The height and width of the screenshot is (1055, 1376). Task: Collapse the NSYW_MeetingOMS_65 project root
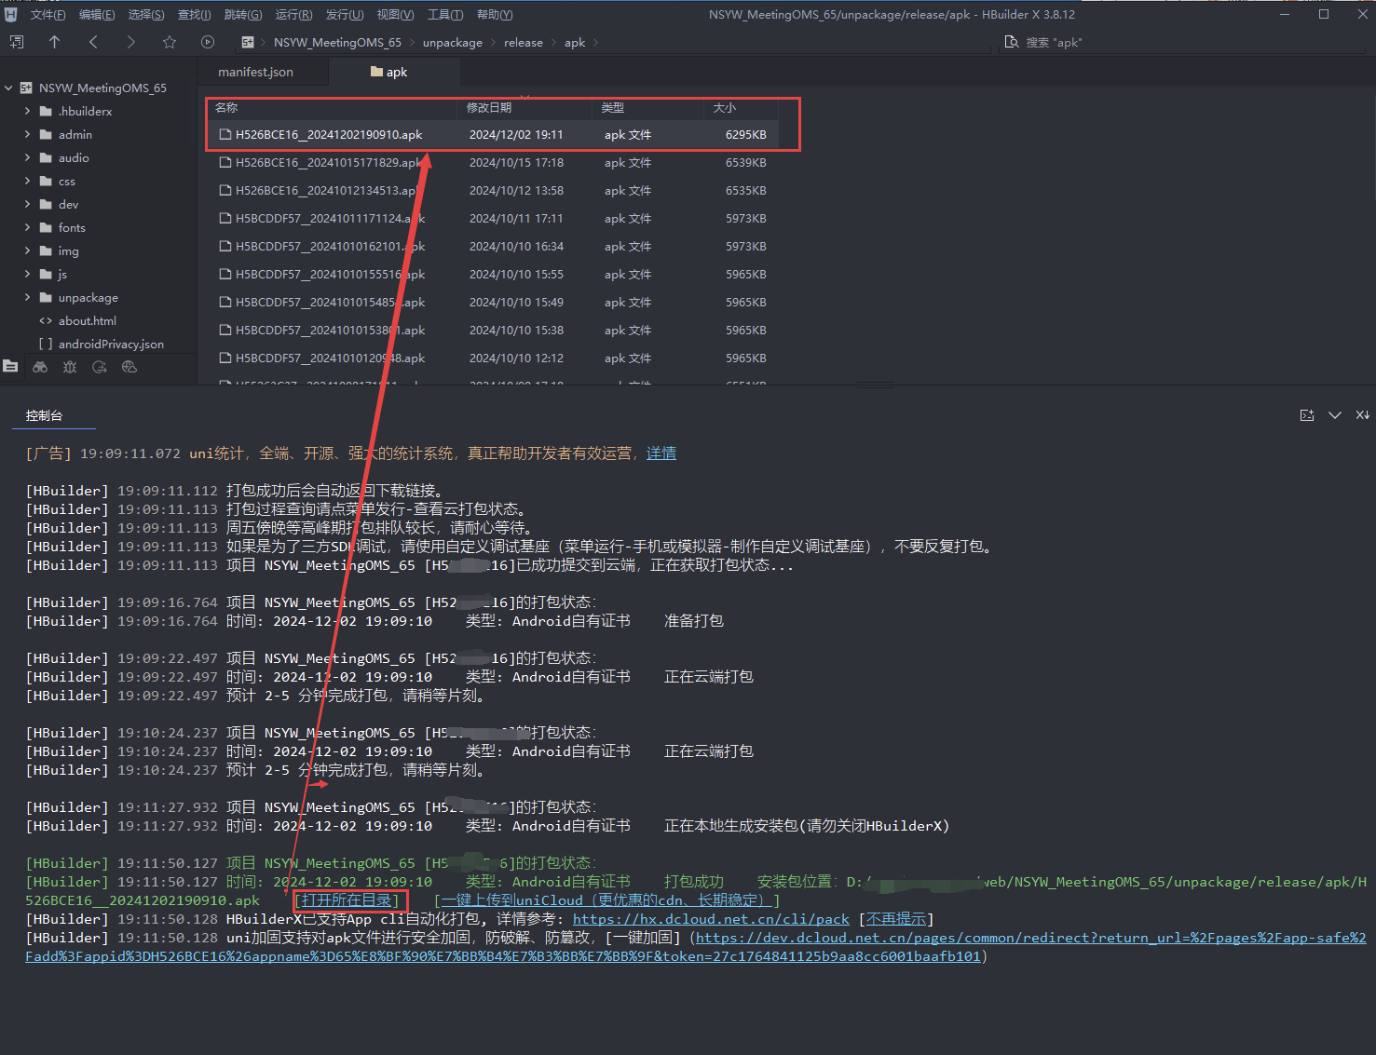(8, 88)
